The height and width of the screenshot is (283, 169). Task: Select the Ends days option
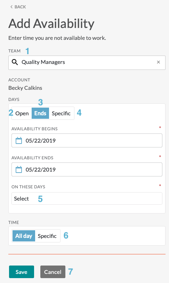pos(40,113)
